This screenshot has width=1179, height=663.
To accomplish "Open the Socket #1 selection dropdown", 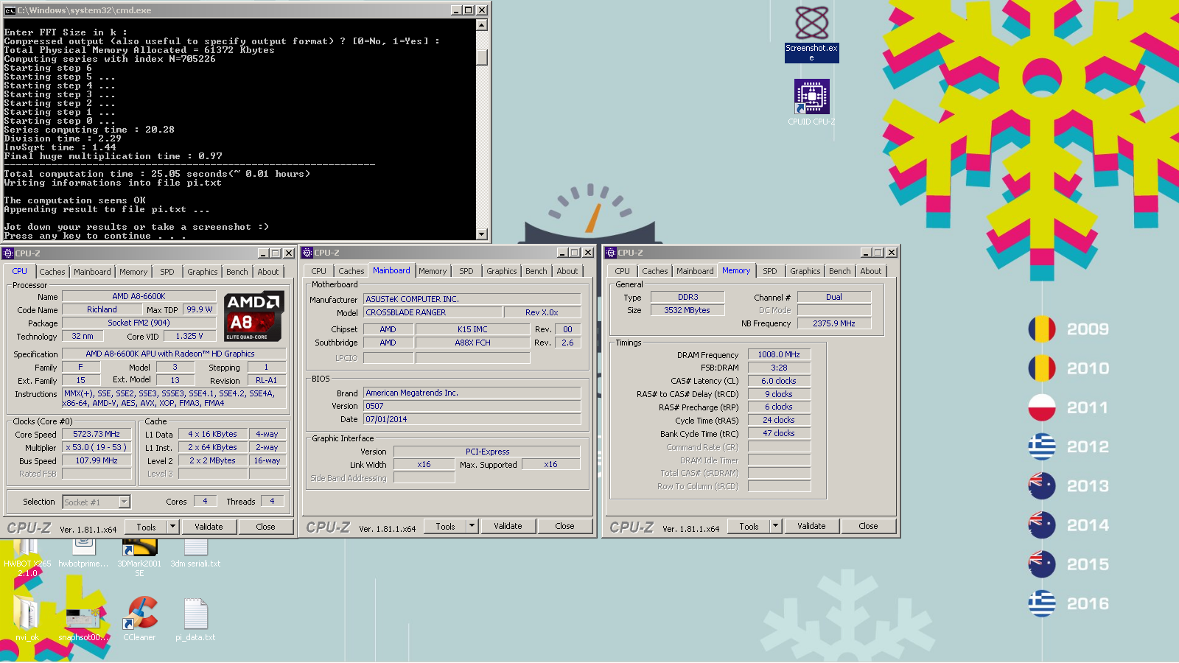I will [124, 502].
